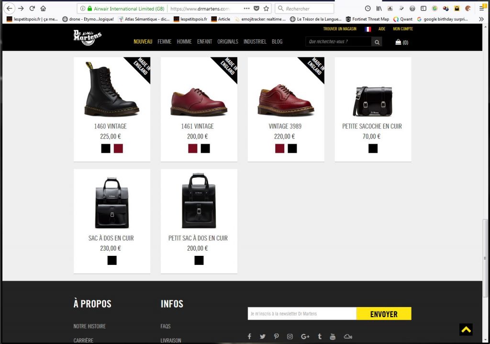Open the ORIGINALS menu
490x344 pixels.
click(228, 42)
